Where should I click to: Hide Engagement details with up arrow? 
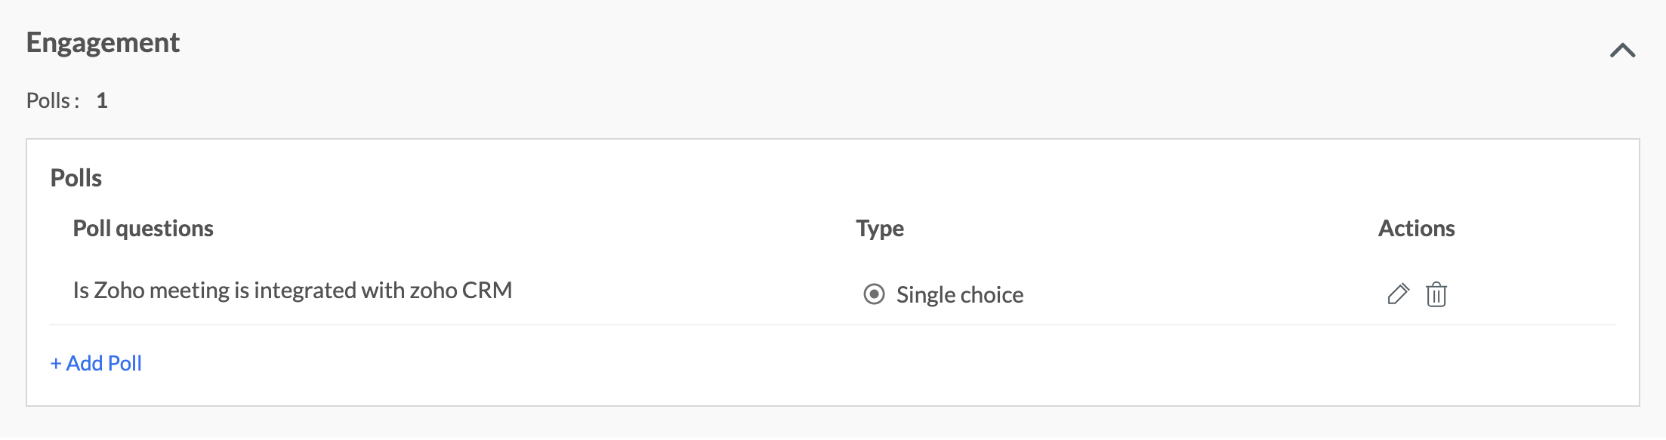click(1621, 51)
